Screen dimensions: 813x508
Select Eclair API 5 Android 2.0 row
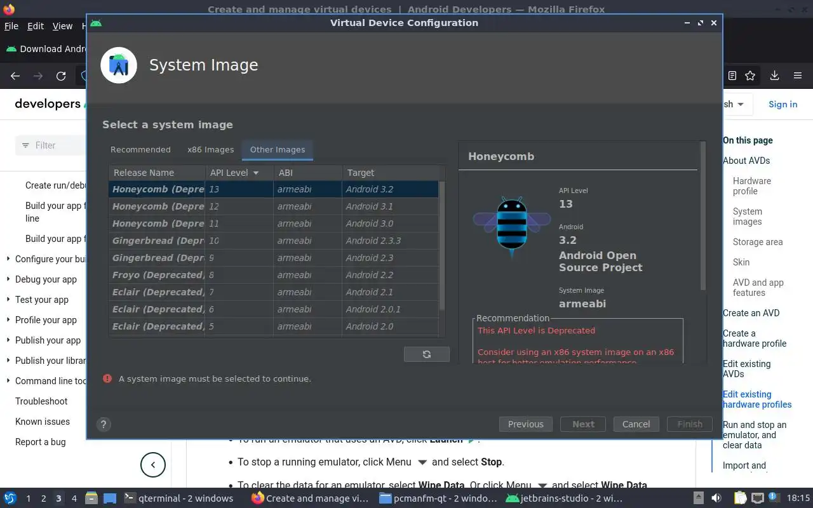tap(274, 326)
